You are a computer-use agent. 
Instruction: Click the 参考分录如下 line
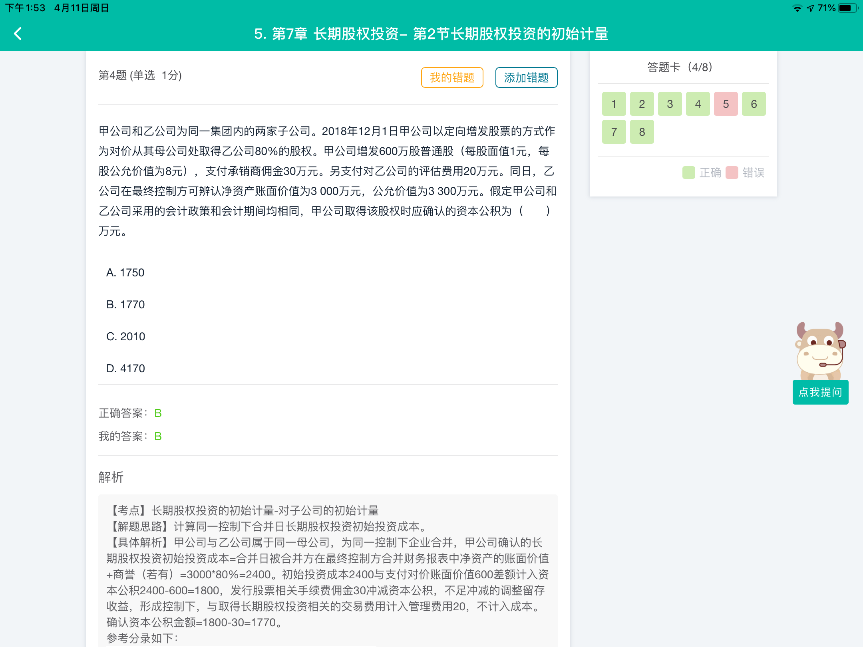[142, 638]
